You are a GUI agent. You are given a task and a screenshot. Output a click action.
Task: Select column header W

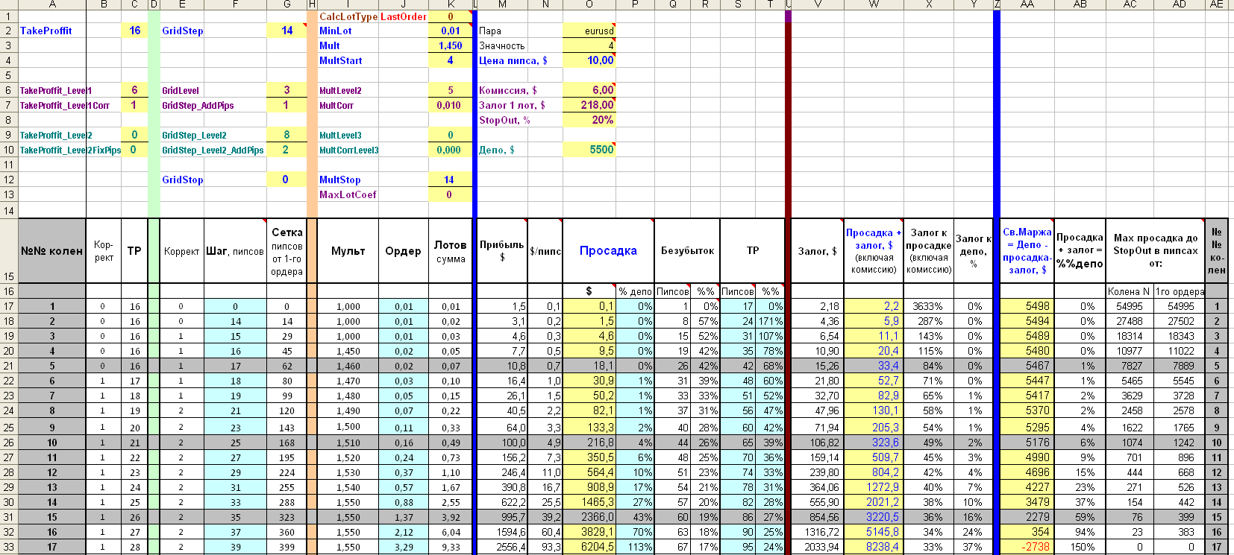pyautogui.click(x=874, y=4)
